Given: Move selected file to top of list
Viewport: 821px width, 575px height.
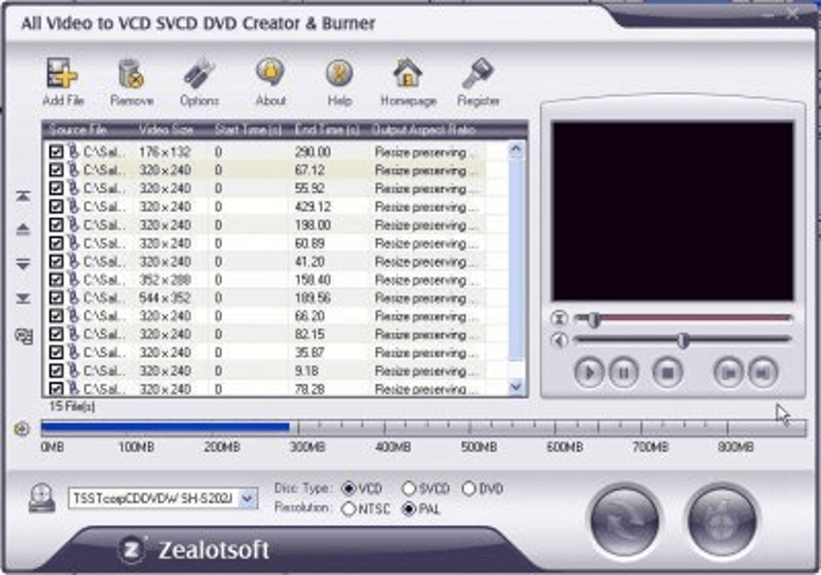Looking at the screenshot, I should 23,196.
